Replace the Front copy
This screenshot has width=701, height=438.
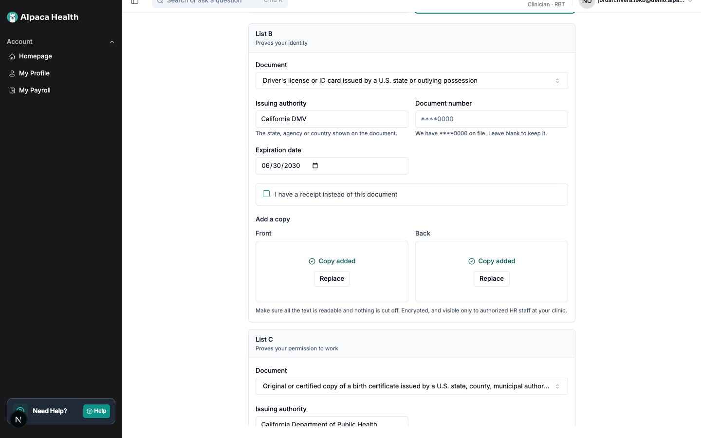tap(332, 279)
